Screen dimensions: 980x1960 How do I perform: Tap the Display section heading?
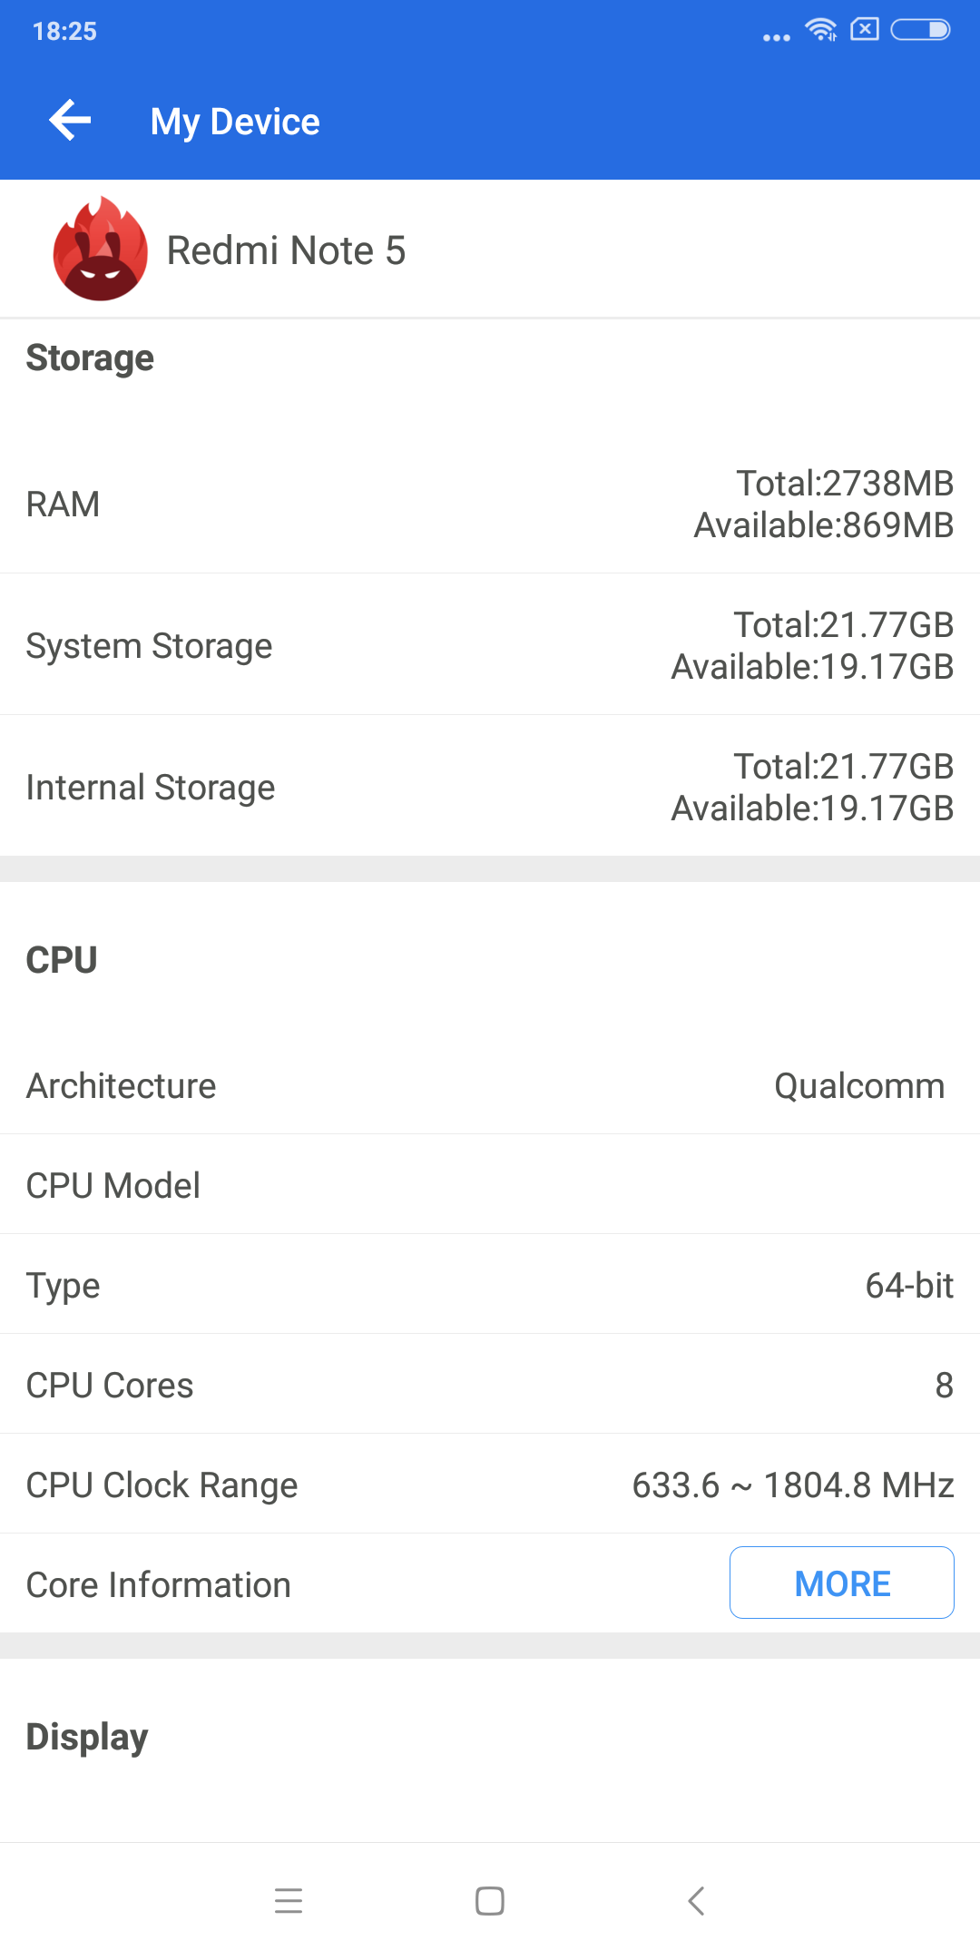87,1737
